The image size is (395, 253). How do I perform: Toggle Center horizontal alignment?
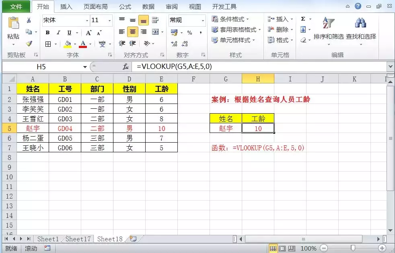(132, 32)
